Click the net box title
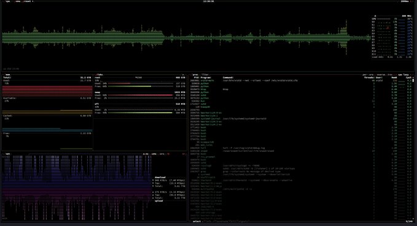The image size is (417, 226). [8, 154]
